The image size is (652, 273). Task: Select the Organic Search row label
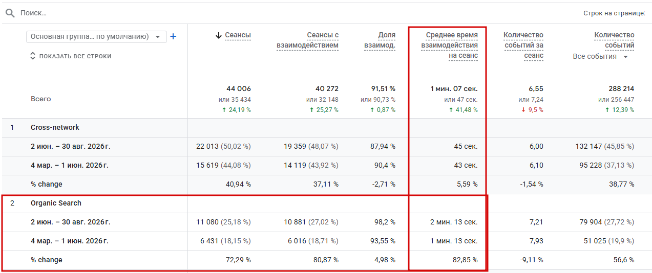pos(56,203)
